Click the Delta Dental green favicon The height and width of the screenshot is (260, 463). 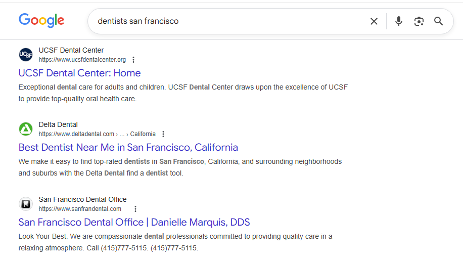tap(26, 129)
